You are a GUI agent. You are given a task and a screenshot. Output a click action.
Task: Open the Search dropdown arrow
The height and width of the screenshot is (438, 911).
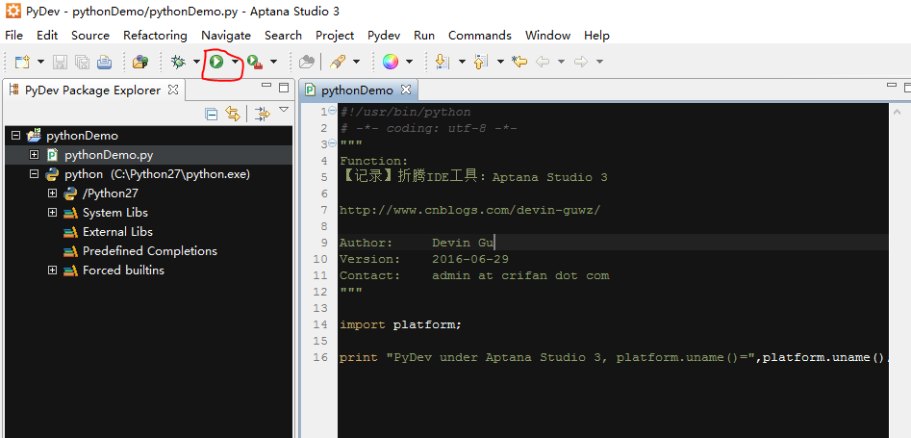[x=356, y=62]
